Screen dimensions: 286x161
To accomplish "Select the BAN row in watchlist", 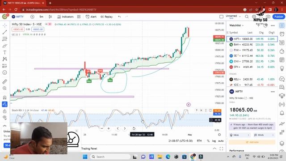I will (x=252, y=45).
